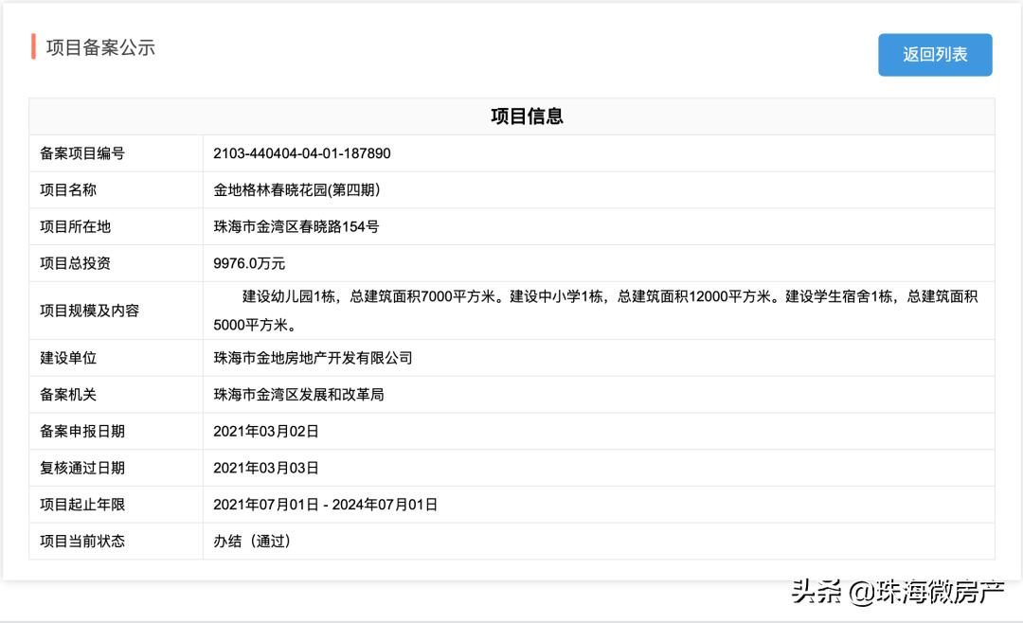Click the 返回列表 button
This screenshot has height=623, width=1023.
point(935,55)
